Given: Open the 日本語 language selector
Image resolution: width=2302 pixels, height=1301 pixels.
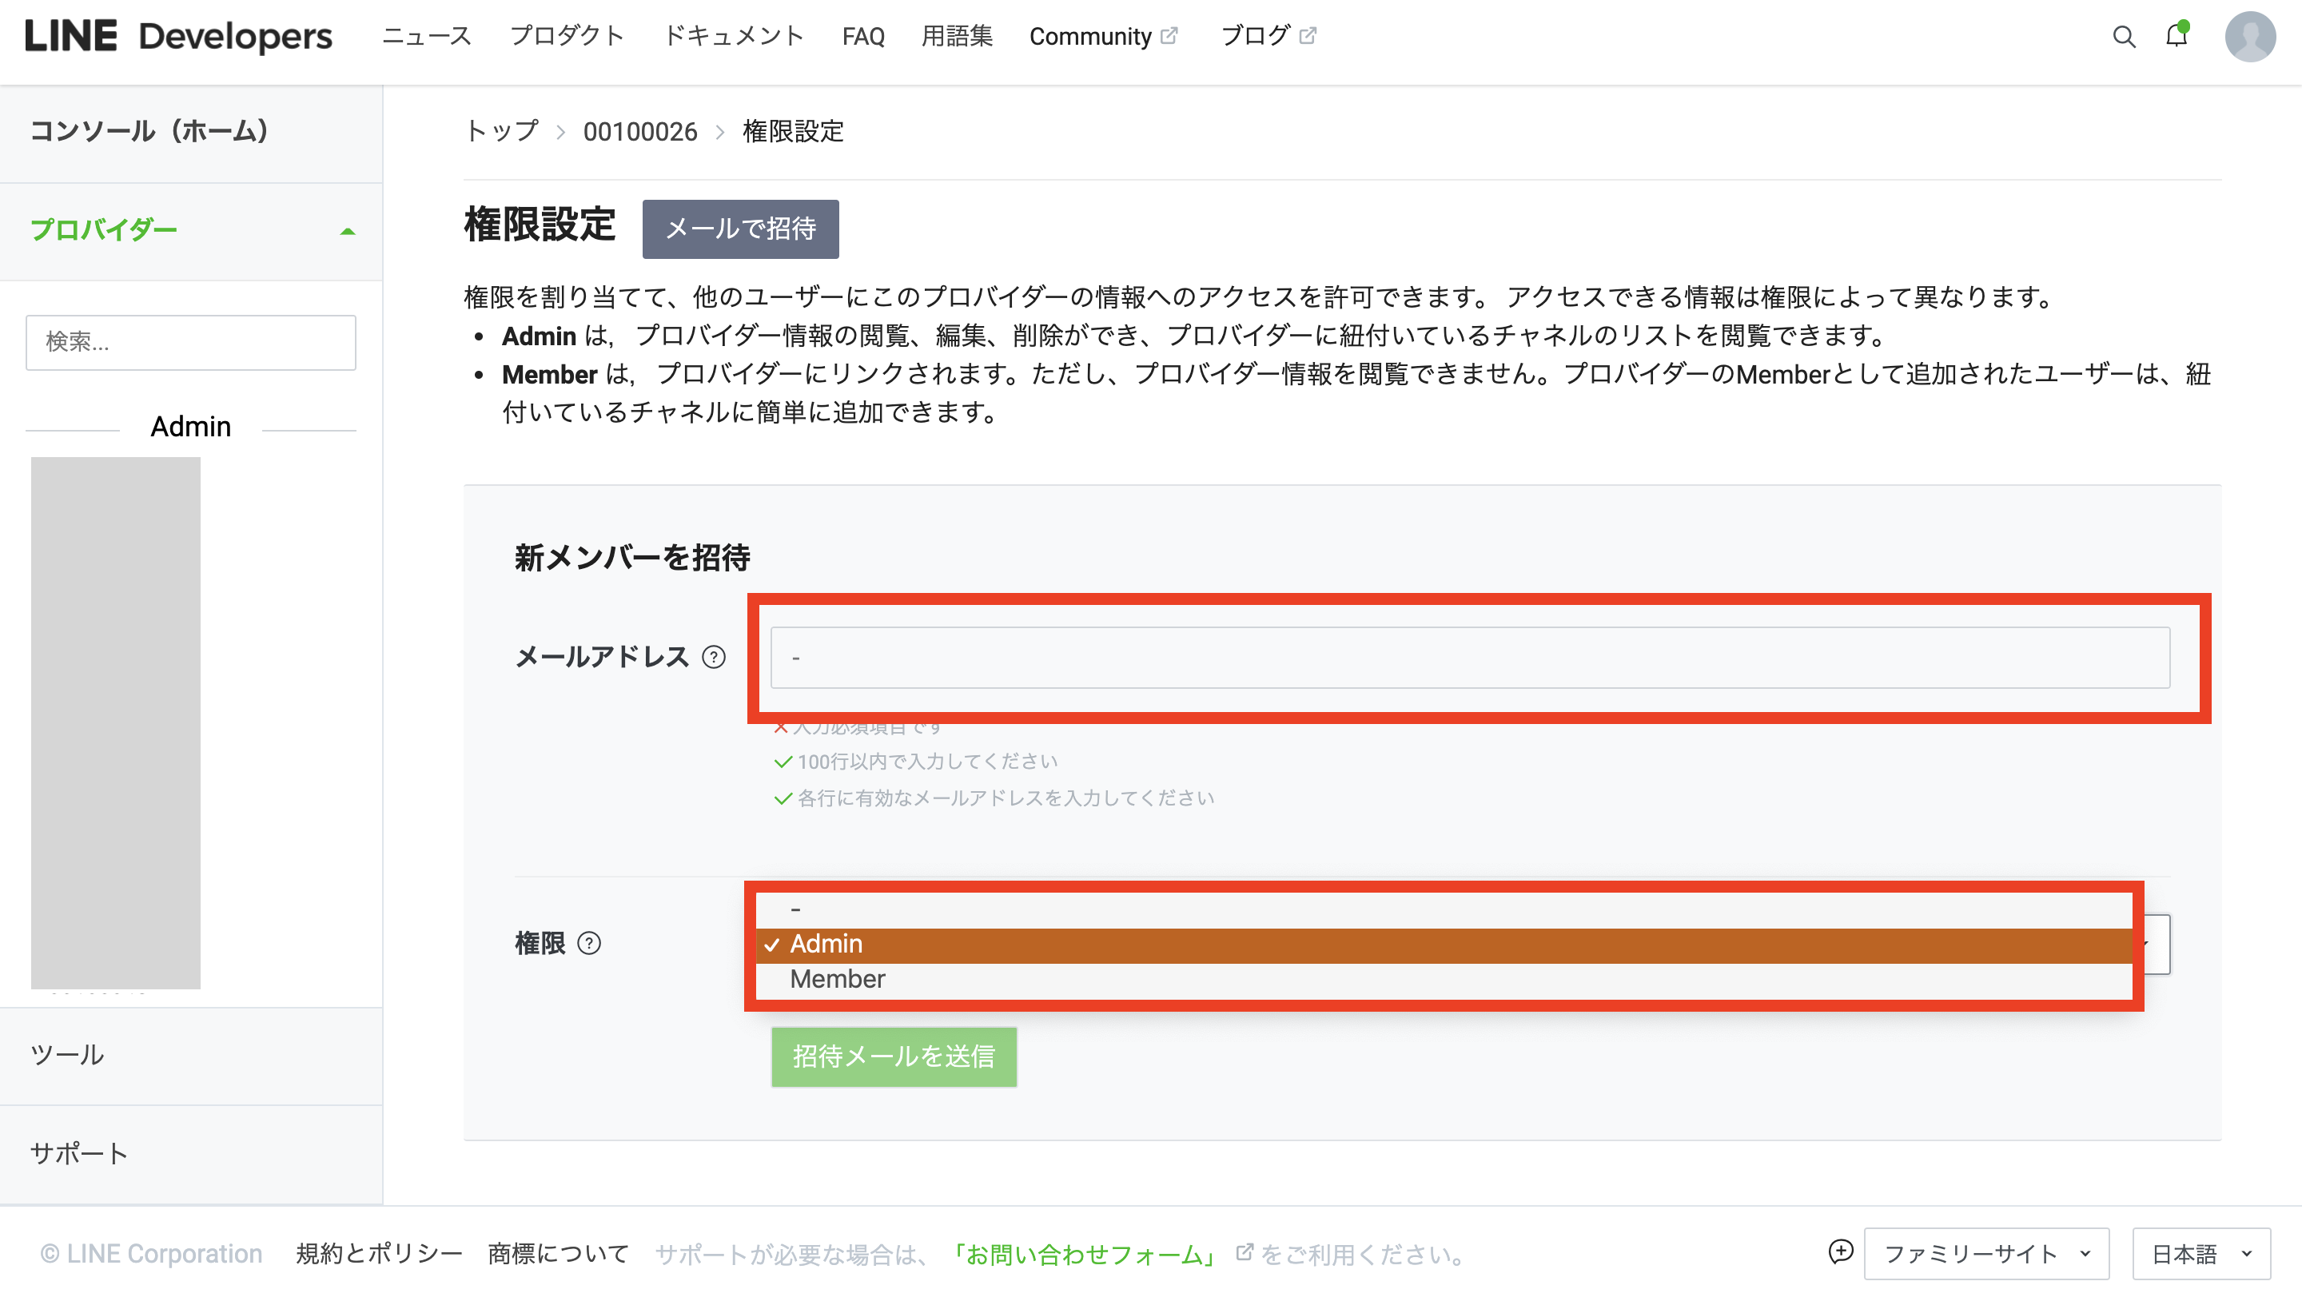Looking at the screenshot, I should (2200, 1254).
